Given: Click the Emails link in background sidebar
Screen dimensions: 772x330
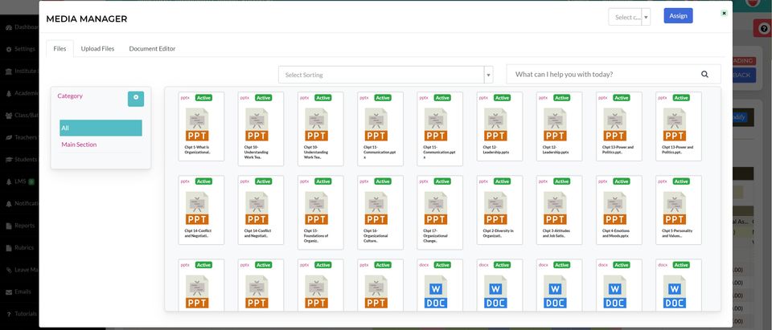Looking at the screenshot, I should [23, 291].
